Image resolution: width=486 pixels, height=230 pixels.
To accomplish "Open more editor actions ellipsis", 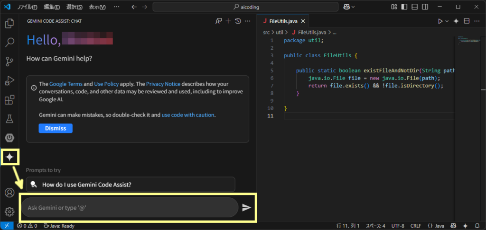I will (x=477, y=21).
